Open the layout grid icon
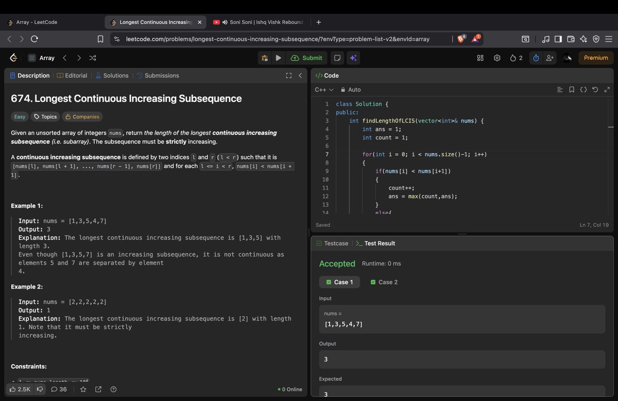Viewport: 618px width, 401px height. click(480, 58)
